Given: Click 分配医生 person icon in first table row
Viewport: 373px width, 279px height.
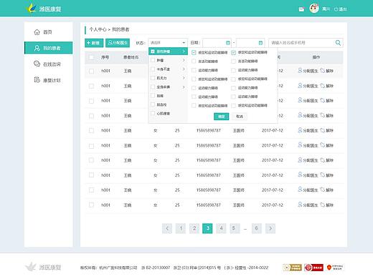Looking at the screenshot, I should [300, 71].
